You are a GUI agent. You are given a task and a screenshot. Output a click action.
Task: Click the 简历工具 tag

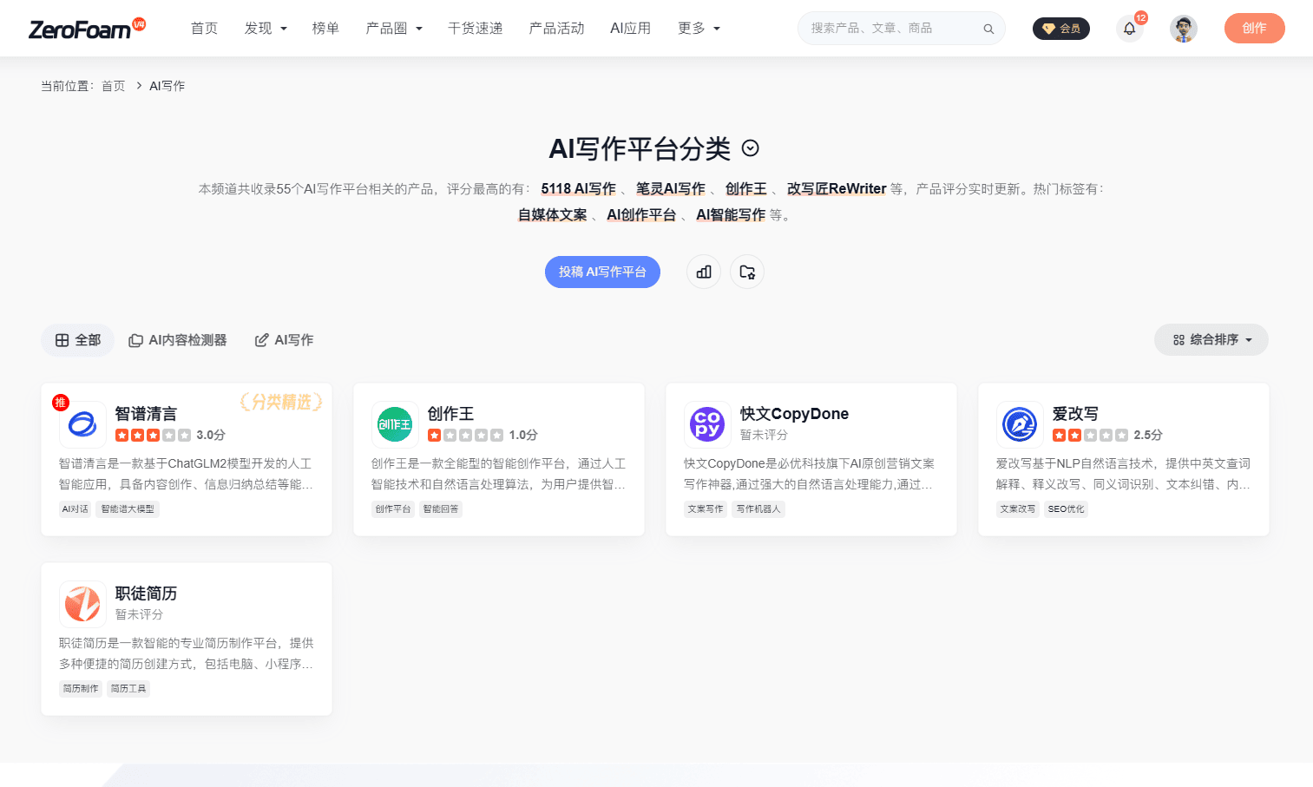[x=128, y=689]
